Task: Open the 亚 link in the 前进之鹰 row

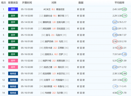Action: point(81,67)
